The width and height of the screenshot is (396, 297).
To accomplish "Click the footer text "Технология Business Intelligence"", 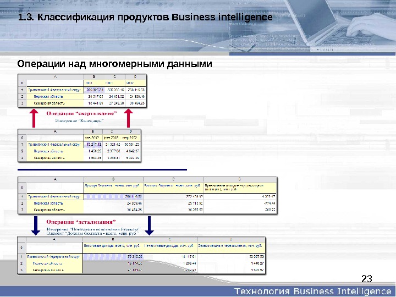I will click(313, 291).
